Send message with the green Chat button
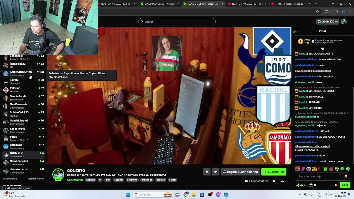The width and height of the screenshot is (354, 199). pos(345,185)
